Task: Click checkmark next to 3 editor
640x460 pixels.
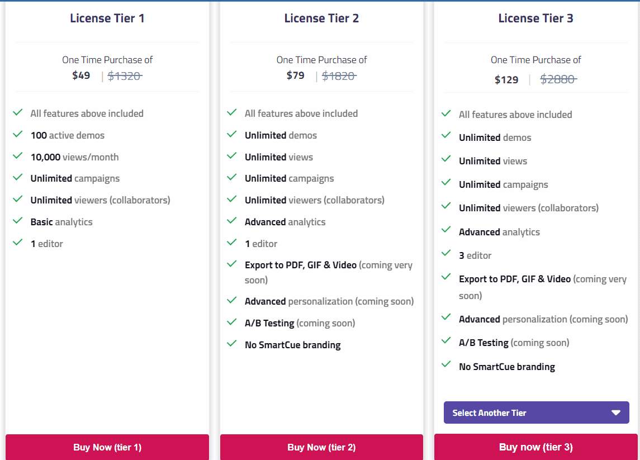Action: [446, 254]
